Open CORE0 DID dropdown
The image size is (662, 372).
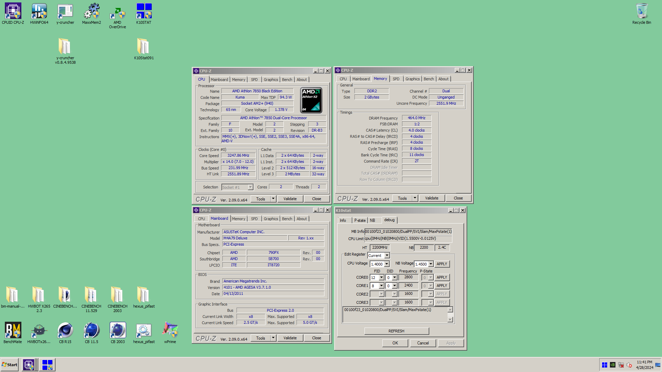pos(394,277)
